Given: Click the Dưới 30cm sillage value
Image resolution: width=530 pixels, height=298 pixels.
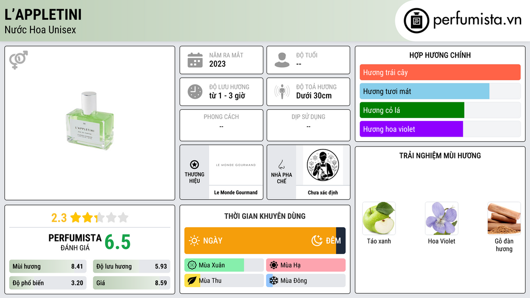Looking at the screenshot, I should pos(314,96).
